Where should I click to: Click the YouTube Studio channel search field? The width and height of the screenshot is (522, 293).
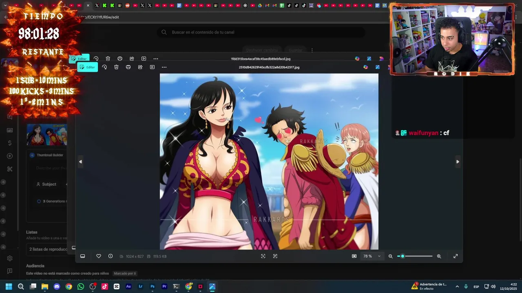coord(261,32)
